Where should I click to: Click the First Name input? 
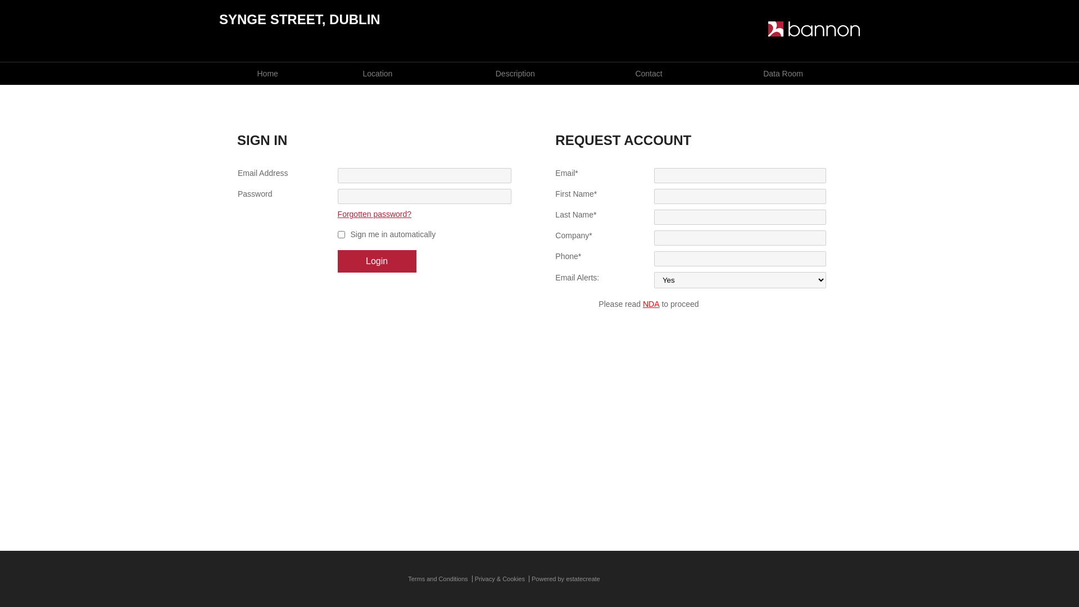tap(740, 196)
